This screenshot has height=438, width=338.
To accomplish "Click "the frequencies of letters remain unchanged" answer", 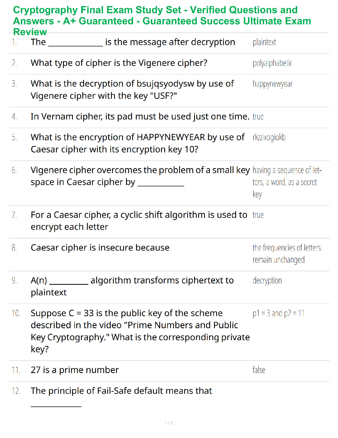I will coord(287,254).
